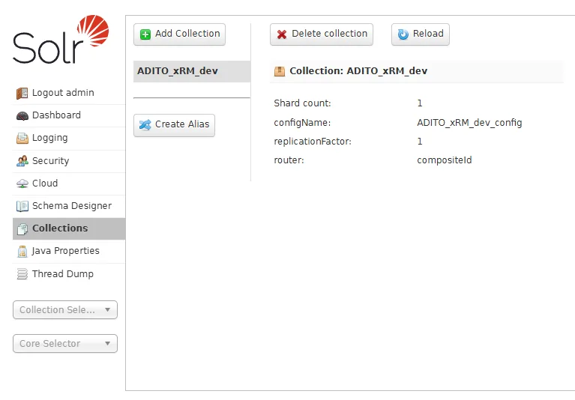Click the Create Alias shuffle icon
The width and height of the screenshot is (575, 400).
[x=145, y=125]
